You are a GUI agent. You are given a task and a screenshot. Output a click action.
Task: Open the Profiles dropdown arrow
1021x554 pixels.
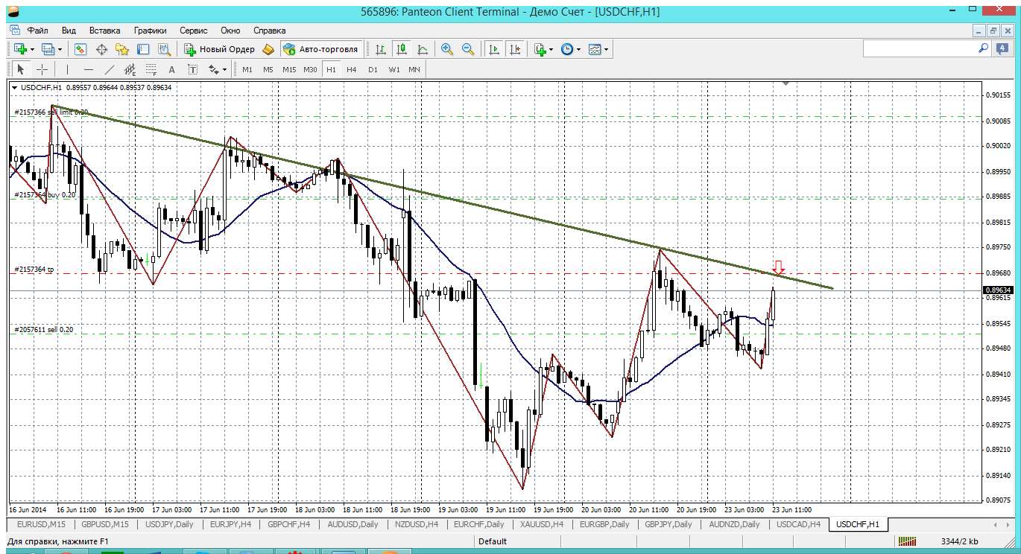tap(60, 49)
